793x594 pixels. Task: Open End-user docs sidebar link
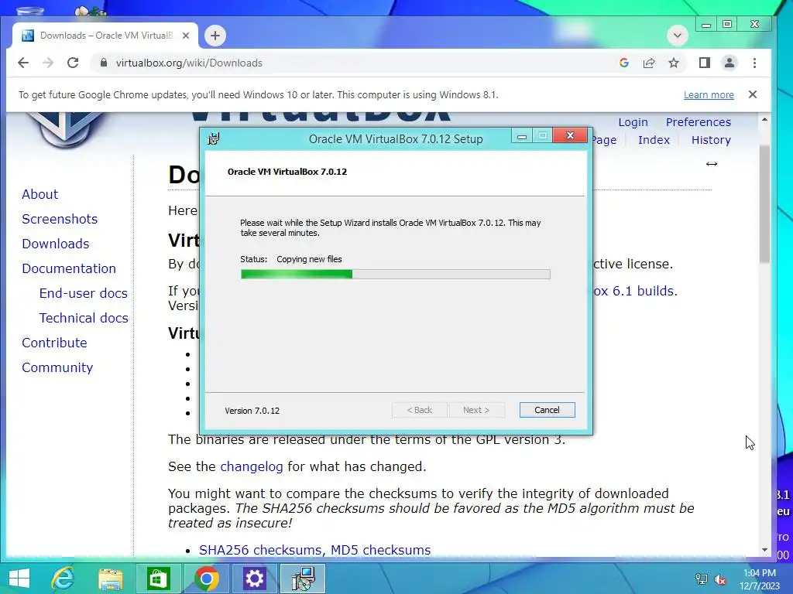pyautogui.click(x=84, y=293)
